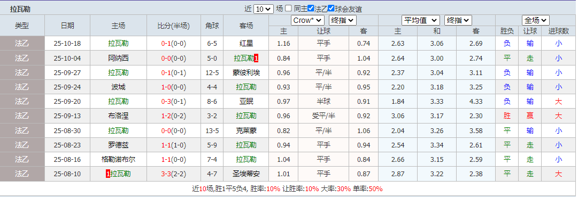The height and width of the screenshot is (197, 578).
Task: Click the red 胜 result in 布洛涅 row
Action: 507,116
